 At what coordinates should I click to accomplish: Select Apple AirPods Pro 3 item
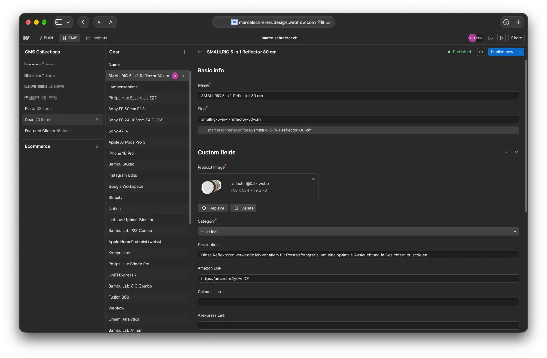click(x=147, y=142)
